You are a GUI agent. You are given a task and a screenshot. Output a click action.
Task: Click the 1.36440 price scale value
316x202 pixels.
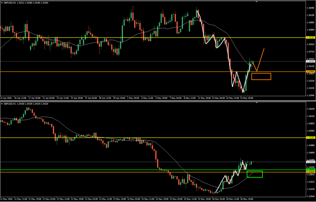(x=311, y=109)
